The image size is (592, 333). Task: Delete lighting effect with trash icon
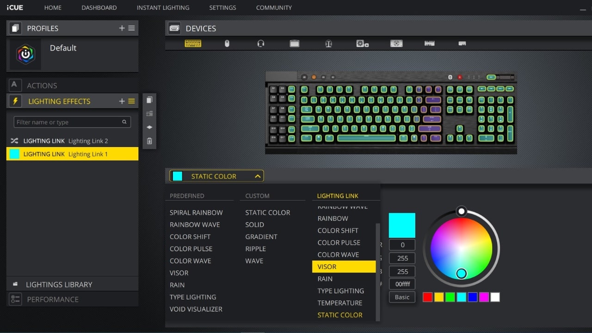coord(149,141)
